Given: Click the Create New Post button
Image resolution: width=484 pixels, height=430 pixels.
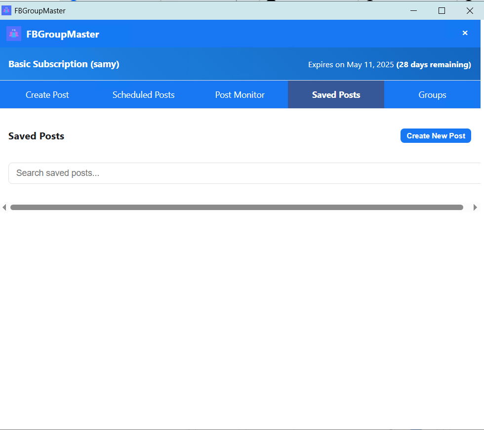Looking at the screenshot, I should tap(436, 135).
